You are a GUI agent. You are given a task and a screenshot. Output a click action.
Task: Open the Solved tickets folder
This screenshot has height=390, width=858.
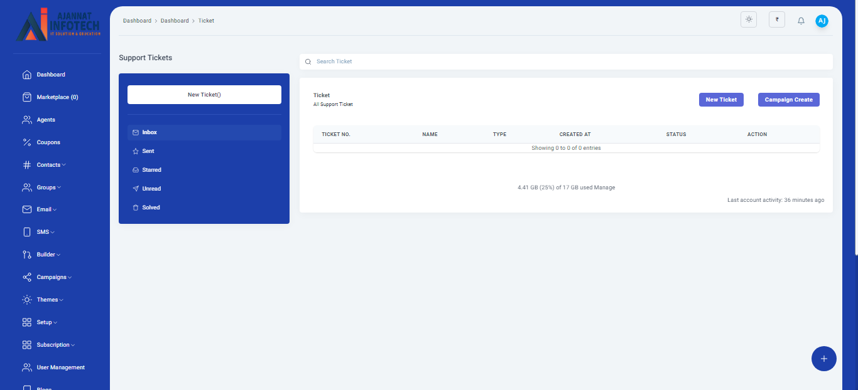point(151,208)
